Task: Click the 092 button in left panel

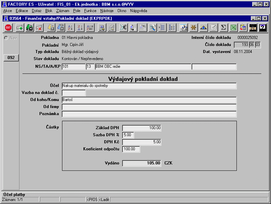Action: 11,58
